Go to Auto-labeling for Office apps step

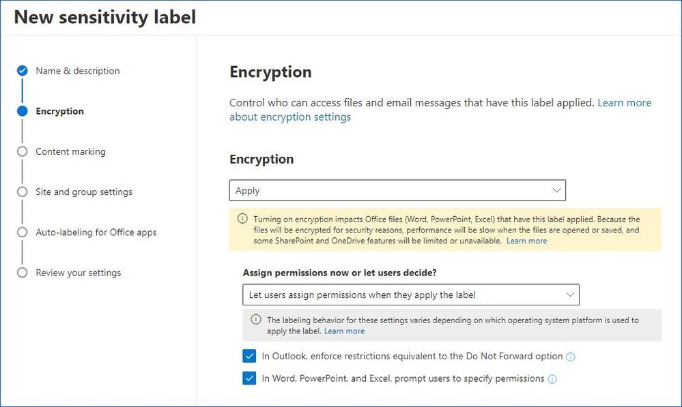pos(96,232)
